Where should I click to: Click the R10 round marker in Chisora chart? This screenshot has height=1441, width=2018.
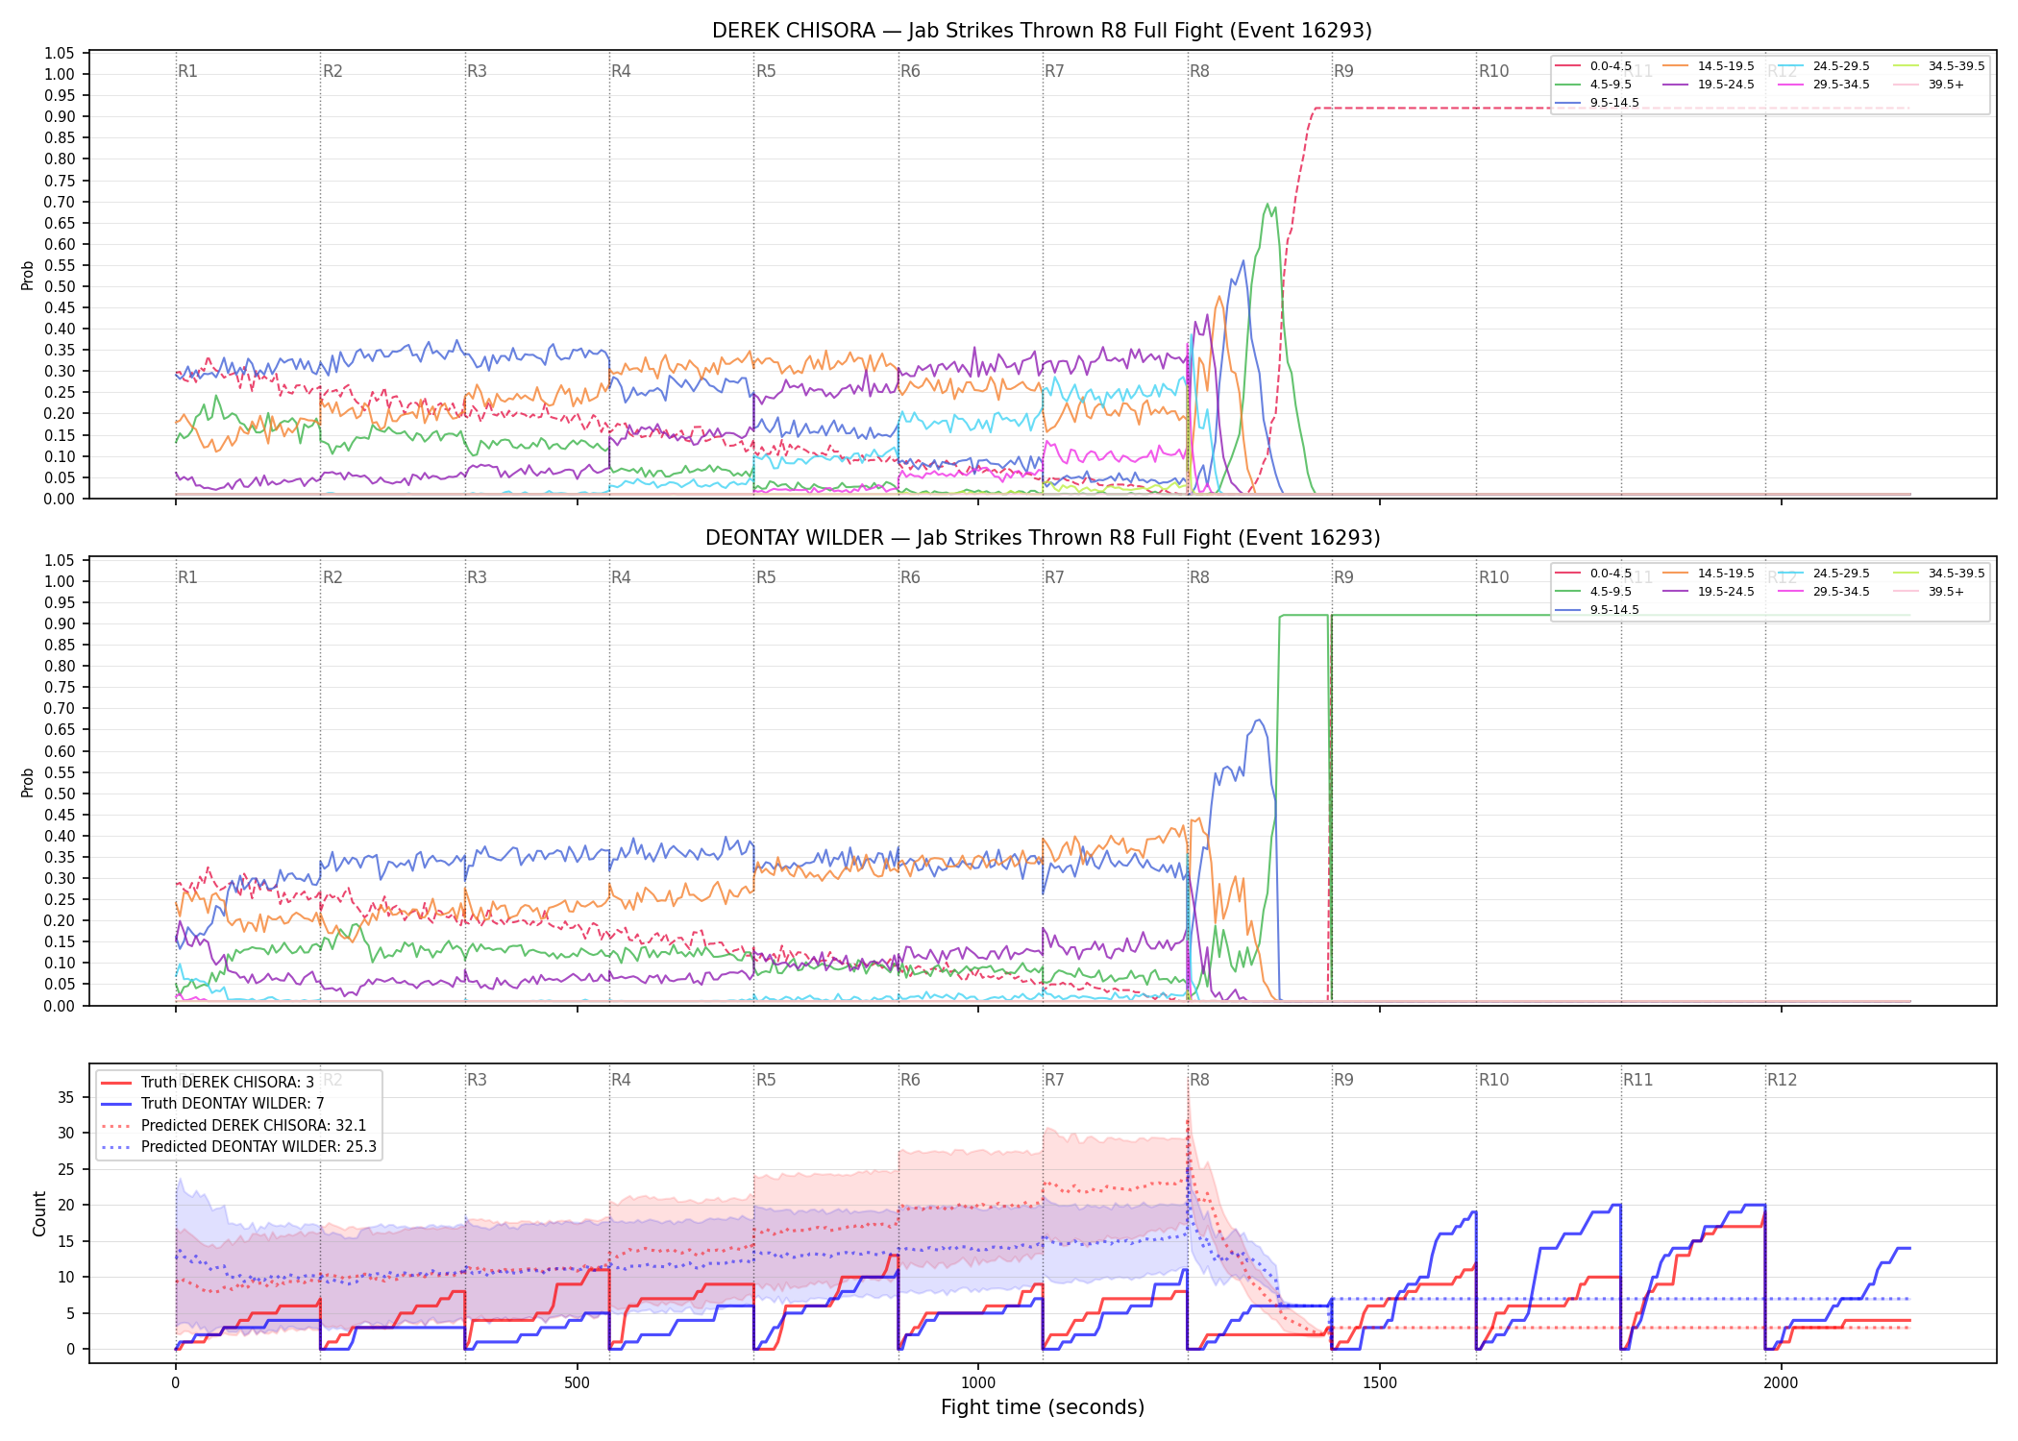pos(1493,71)
